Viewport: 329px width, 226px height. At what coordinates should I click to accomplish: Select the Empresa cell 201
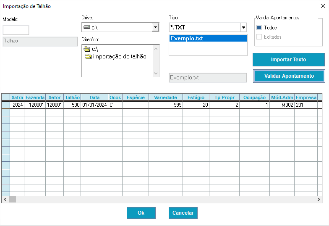point(306,105)
